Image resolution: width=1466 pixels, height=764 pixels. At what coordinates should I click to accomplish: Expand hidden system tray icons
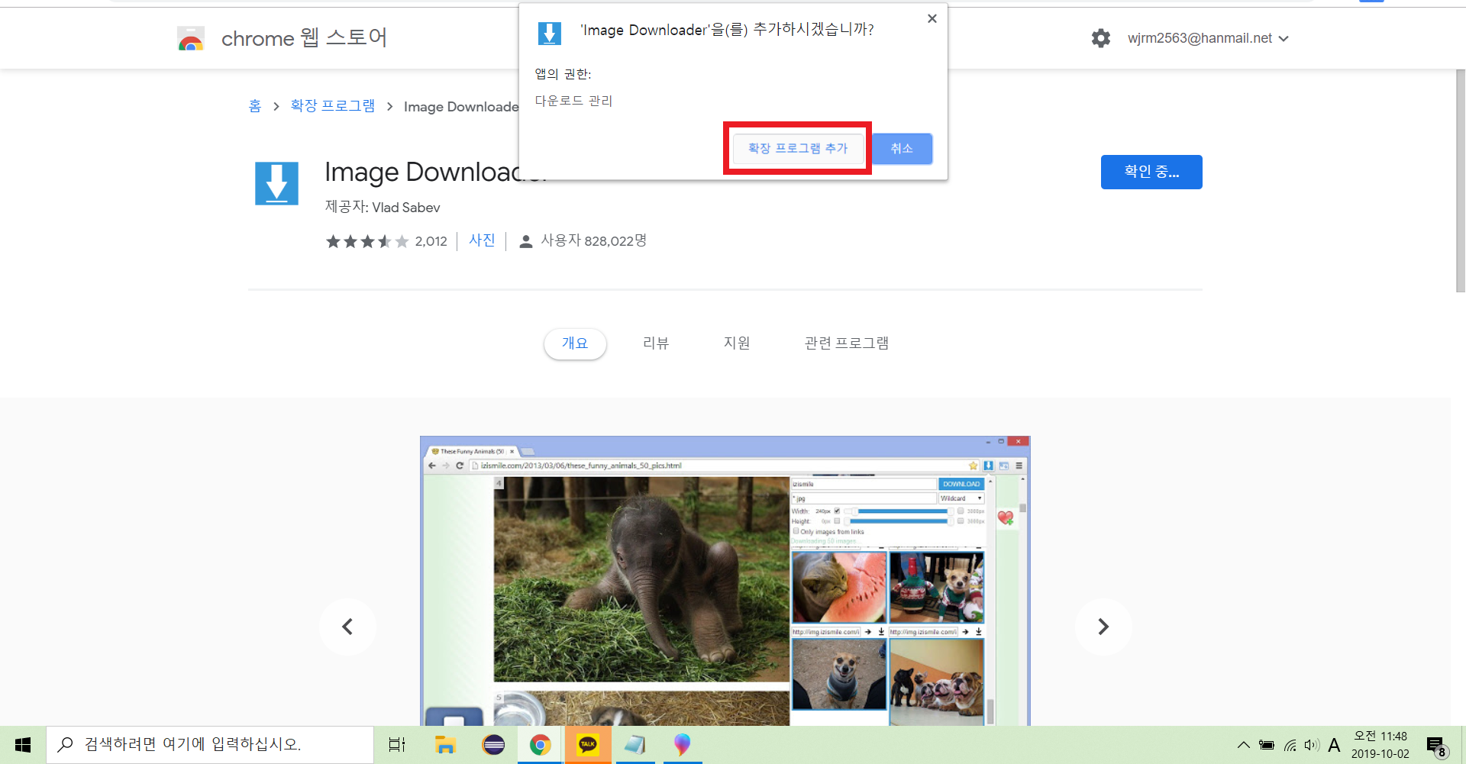pos(1244,745)
